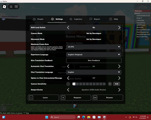Click the ESC key icon on Resume
This screenshot has width=151, height=120.
click(95, 97)
